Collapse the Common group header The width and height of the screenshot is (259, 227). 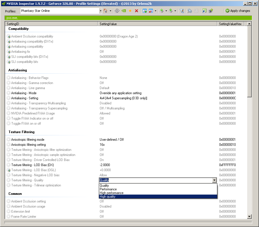click(x=15, y=193)
